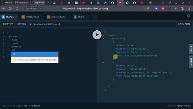This screenshot has height=109, width=193.
Task: Expand QUERY VARIABLES panel
Action: click(x=13, y=106)
